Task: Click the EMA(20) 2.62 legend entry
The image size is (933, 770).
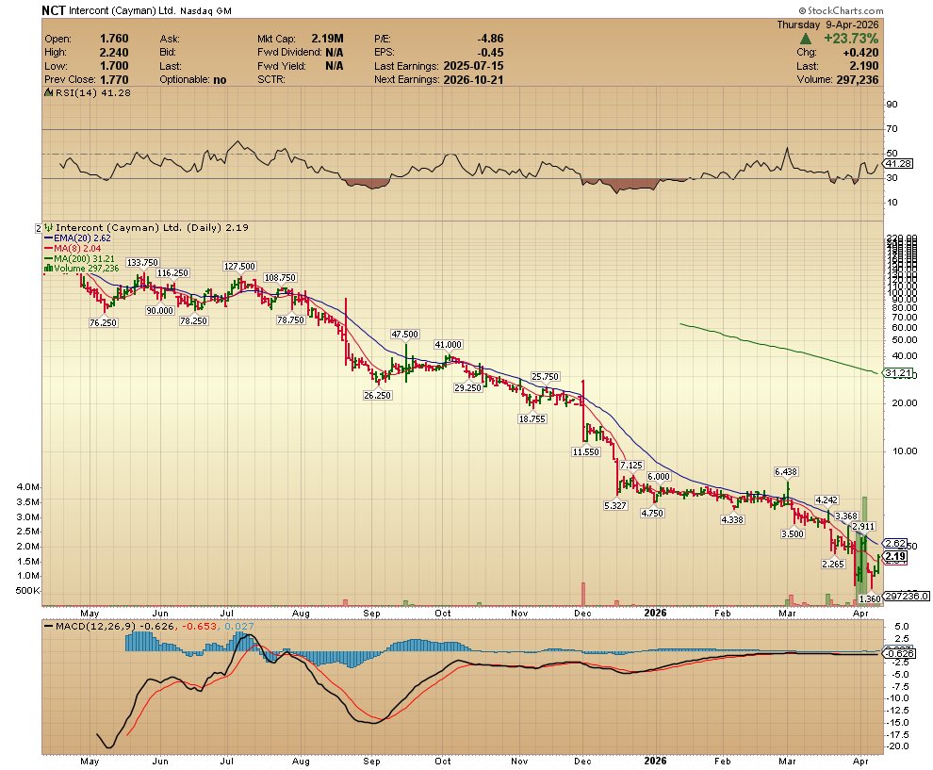Action: click(x=77, y=238)
